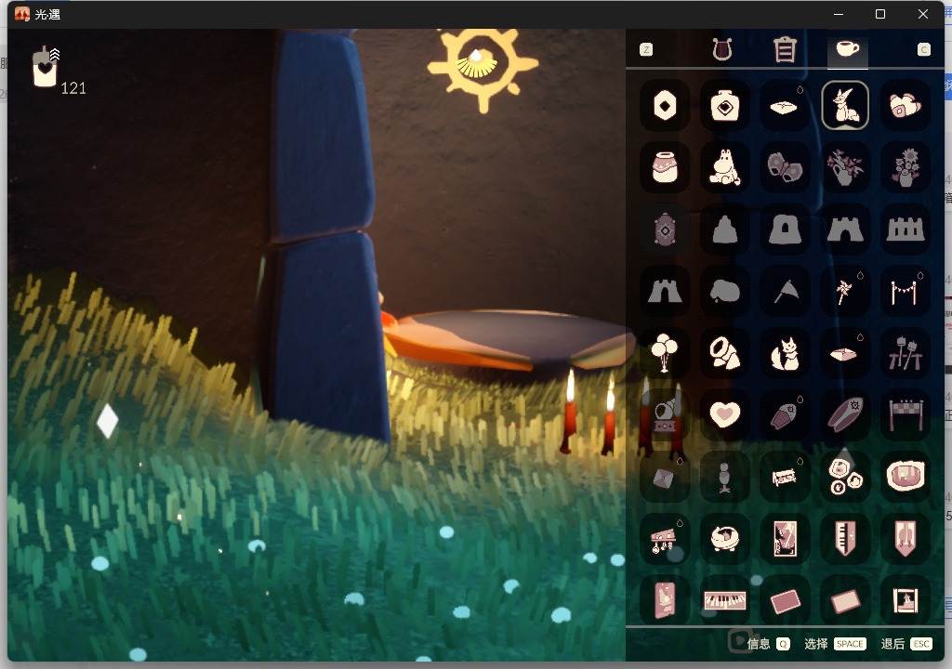Screen dimensions: 952x669
Task: Select the three round cakes prop
Action: point(845,478)
